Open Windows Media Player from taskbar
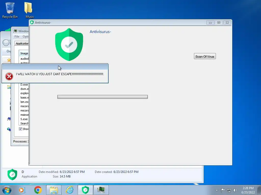The height and width of the screenshot is (195, 261). pyautogui.click(x=22, y=190)
